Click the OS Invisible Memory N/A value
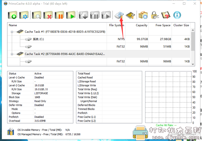The height and width of the screenshot is (141, 202). 67,130
